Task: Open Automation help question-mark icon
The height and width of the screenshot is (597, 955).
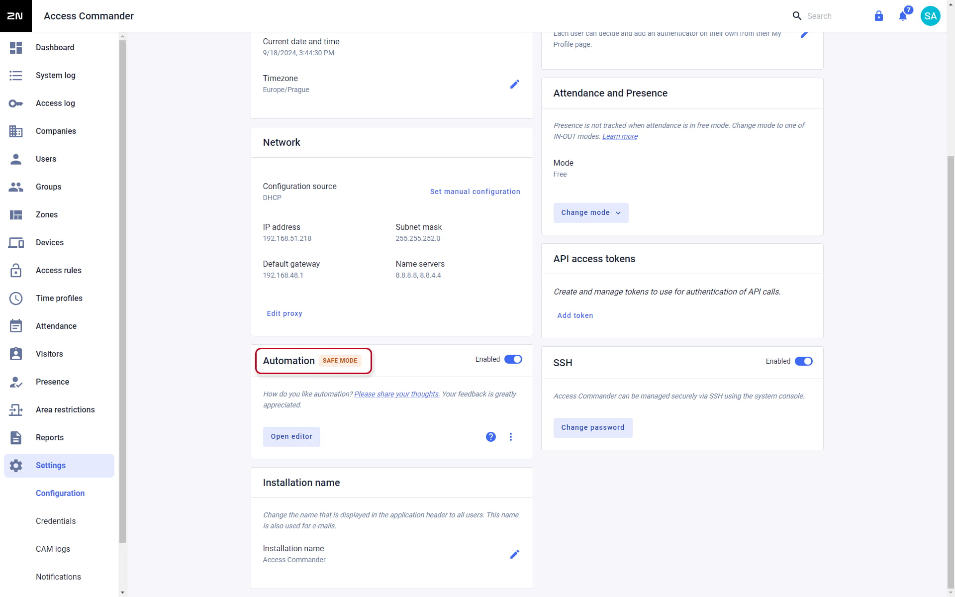Action: (x=491, y=437)
